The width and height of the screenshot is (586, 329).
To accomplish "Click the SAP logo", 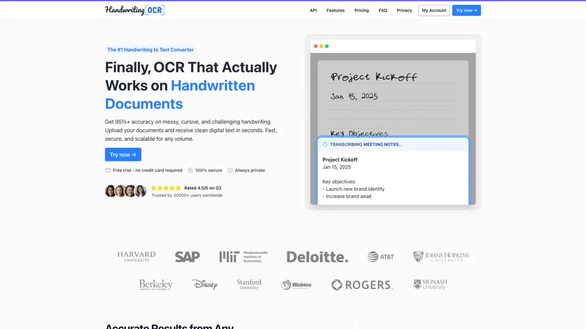I will (x=187, y=256).
